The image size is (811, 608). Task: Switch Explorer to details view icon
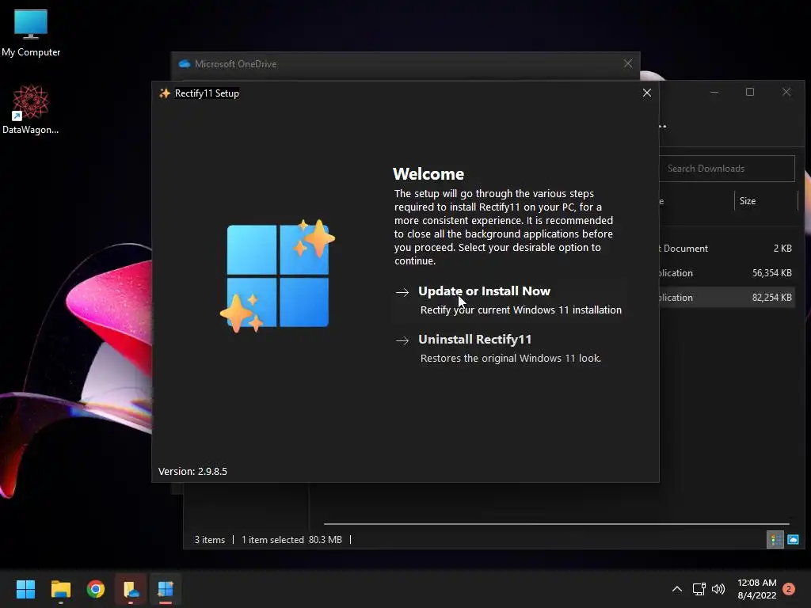[x=775, y=540]
